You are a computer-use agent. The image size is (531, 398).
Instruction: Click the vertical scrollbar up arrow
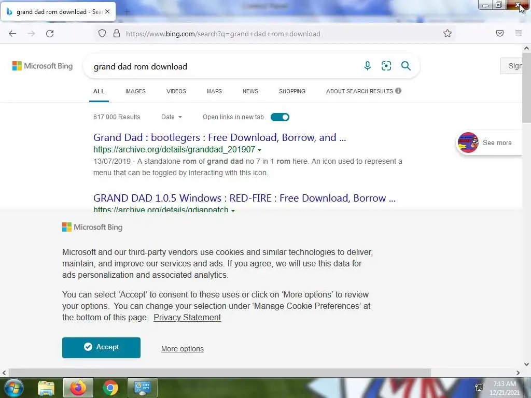[526, 48]
